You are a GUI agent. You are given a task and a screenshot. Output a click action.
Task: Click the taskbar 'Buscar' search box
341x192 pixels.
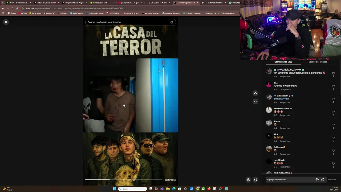(x=132, y=189)
